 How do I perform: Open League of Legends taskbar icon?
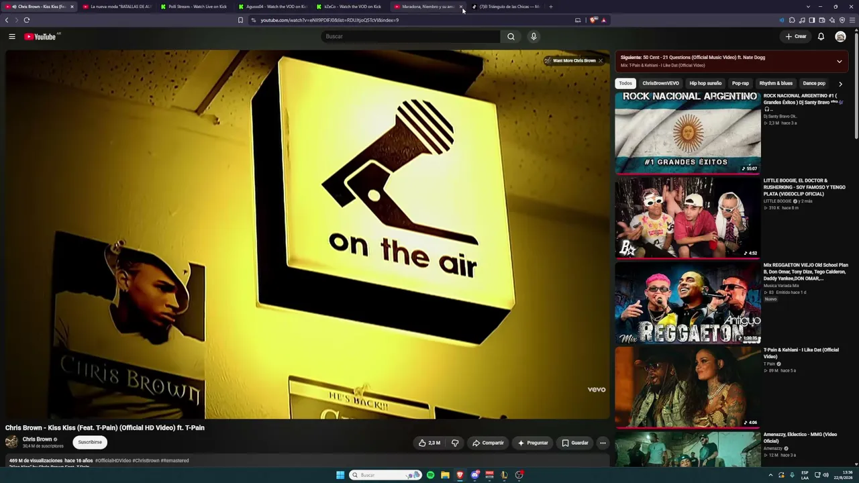(504, 475)
